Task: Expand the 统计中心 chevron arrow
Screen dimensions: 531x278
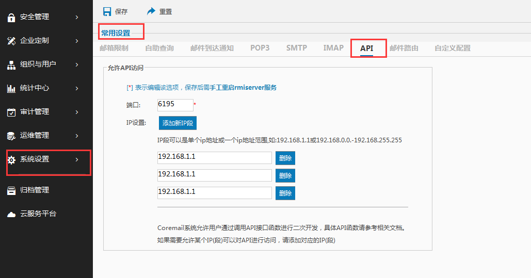Action: click(77, 88)
